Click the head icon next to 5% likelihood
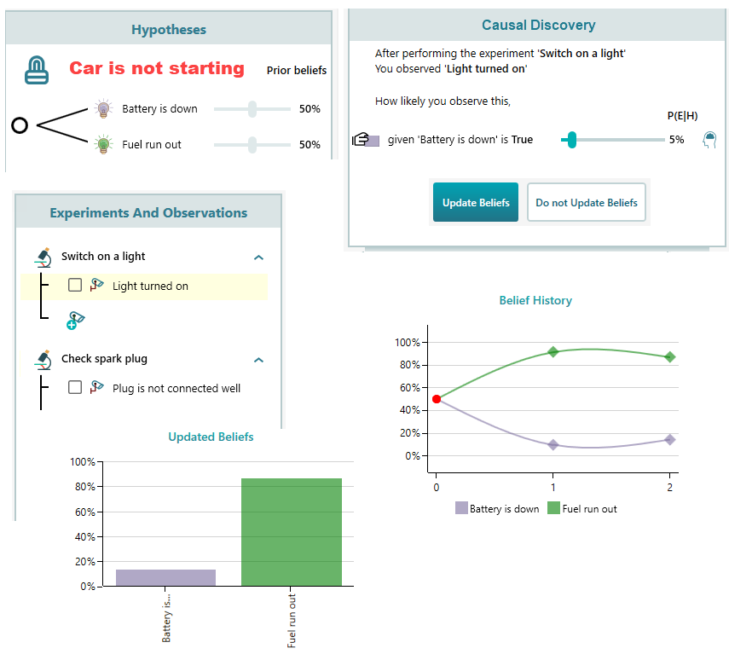The height and width of the screenshot is (654, 729). 709,139
